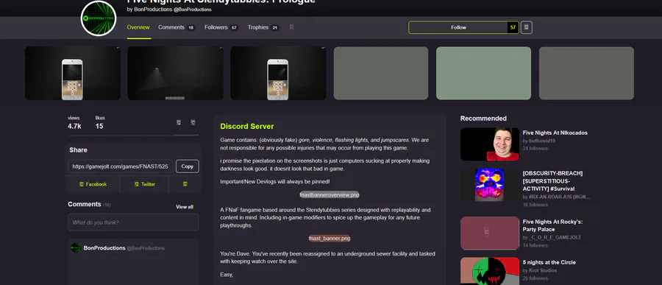The height and width of the screenshot is (285, 662).
Task: Focus the 'What do you think?' comment box
Action: click(x=133, y=222)
